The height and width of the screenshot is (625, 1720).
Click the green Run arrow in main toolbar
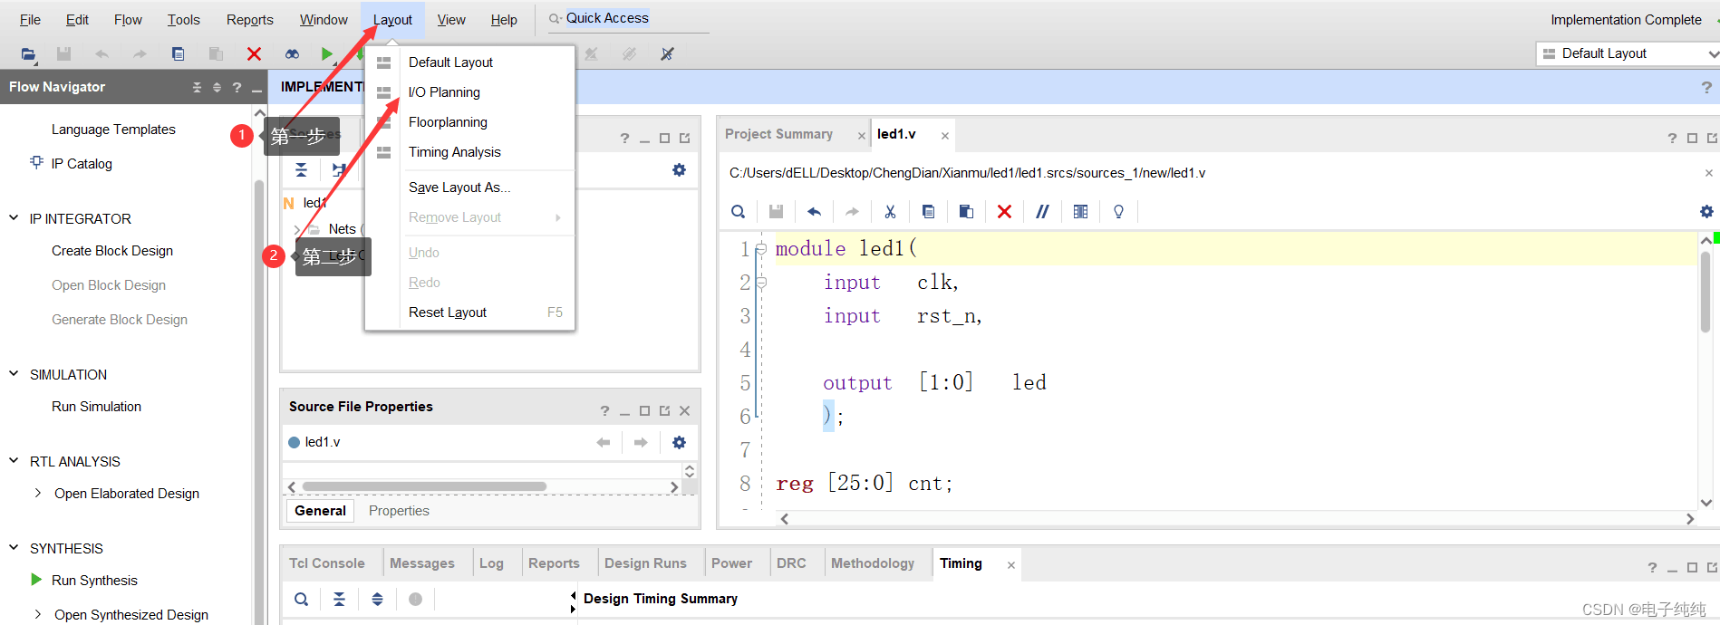(x=327, y=54)
